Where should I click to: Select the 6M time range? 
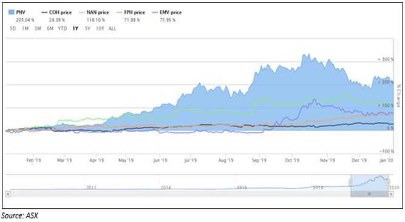[x=50, y=29]
